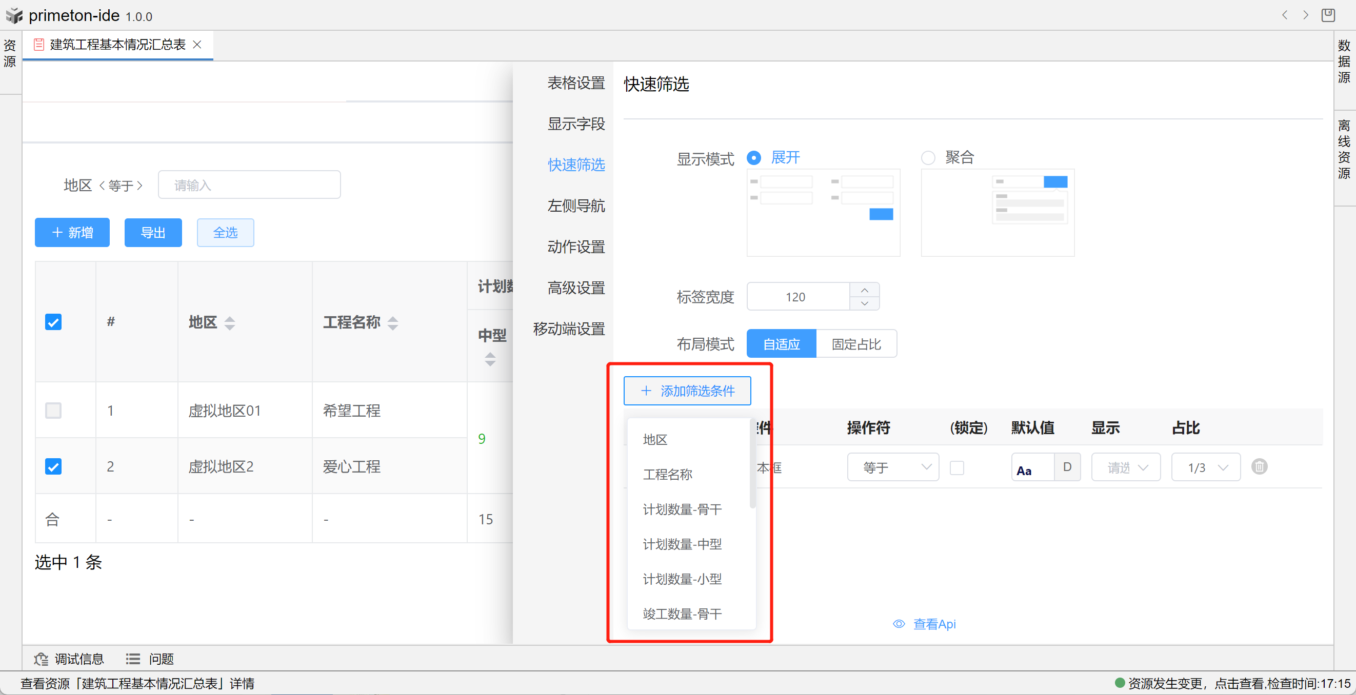Select the 聚合 display mode radio button
The width and height of the screenshot is (1356, 695).
[x=928, y=158]
